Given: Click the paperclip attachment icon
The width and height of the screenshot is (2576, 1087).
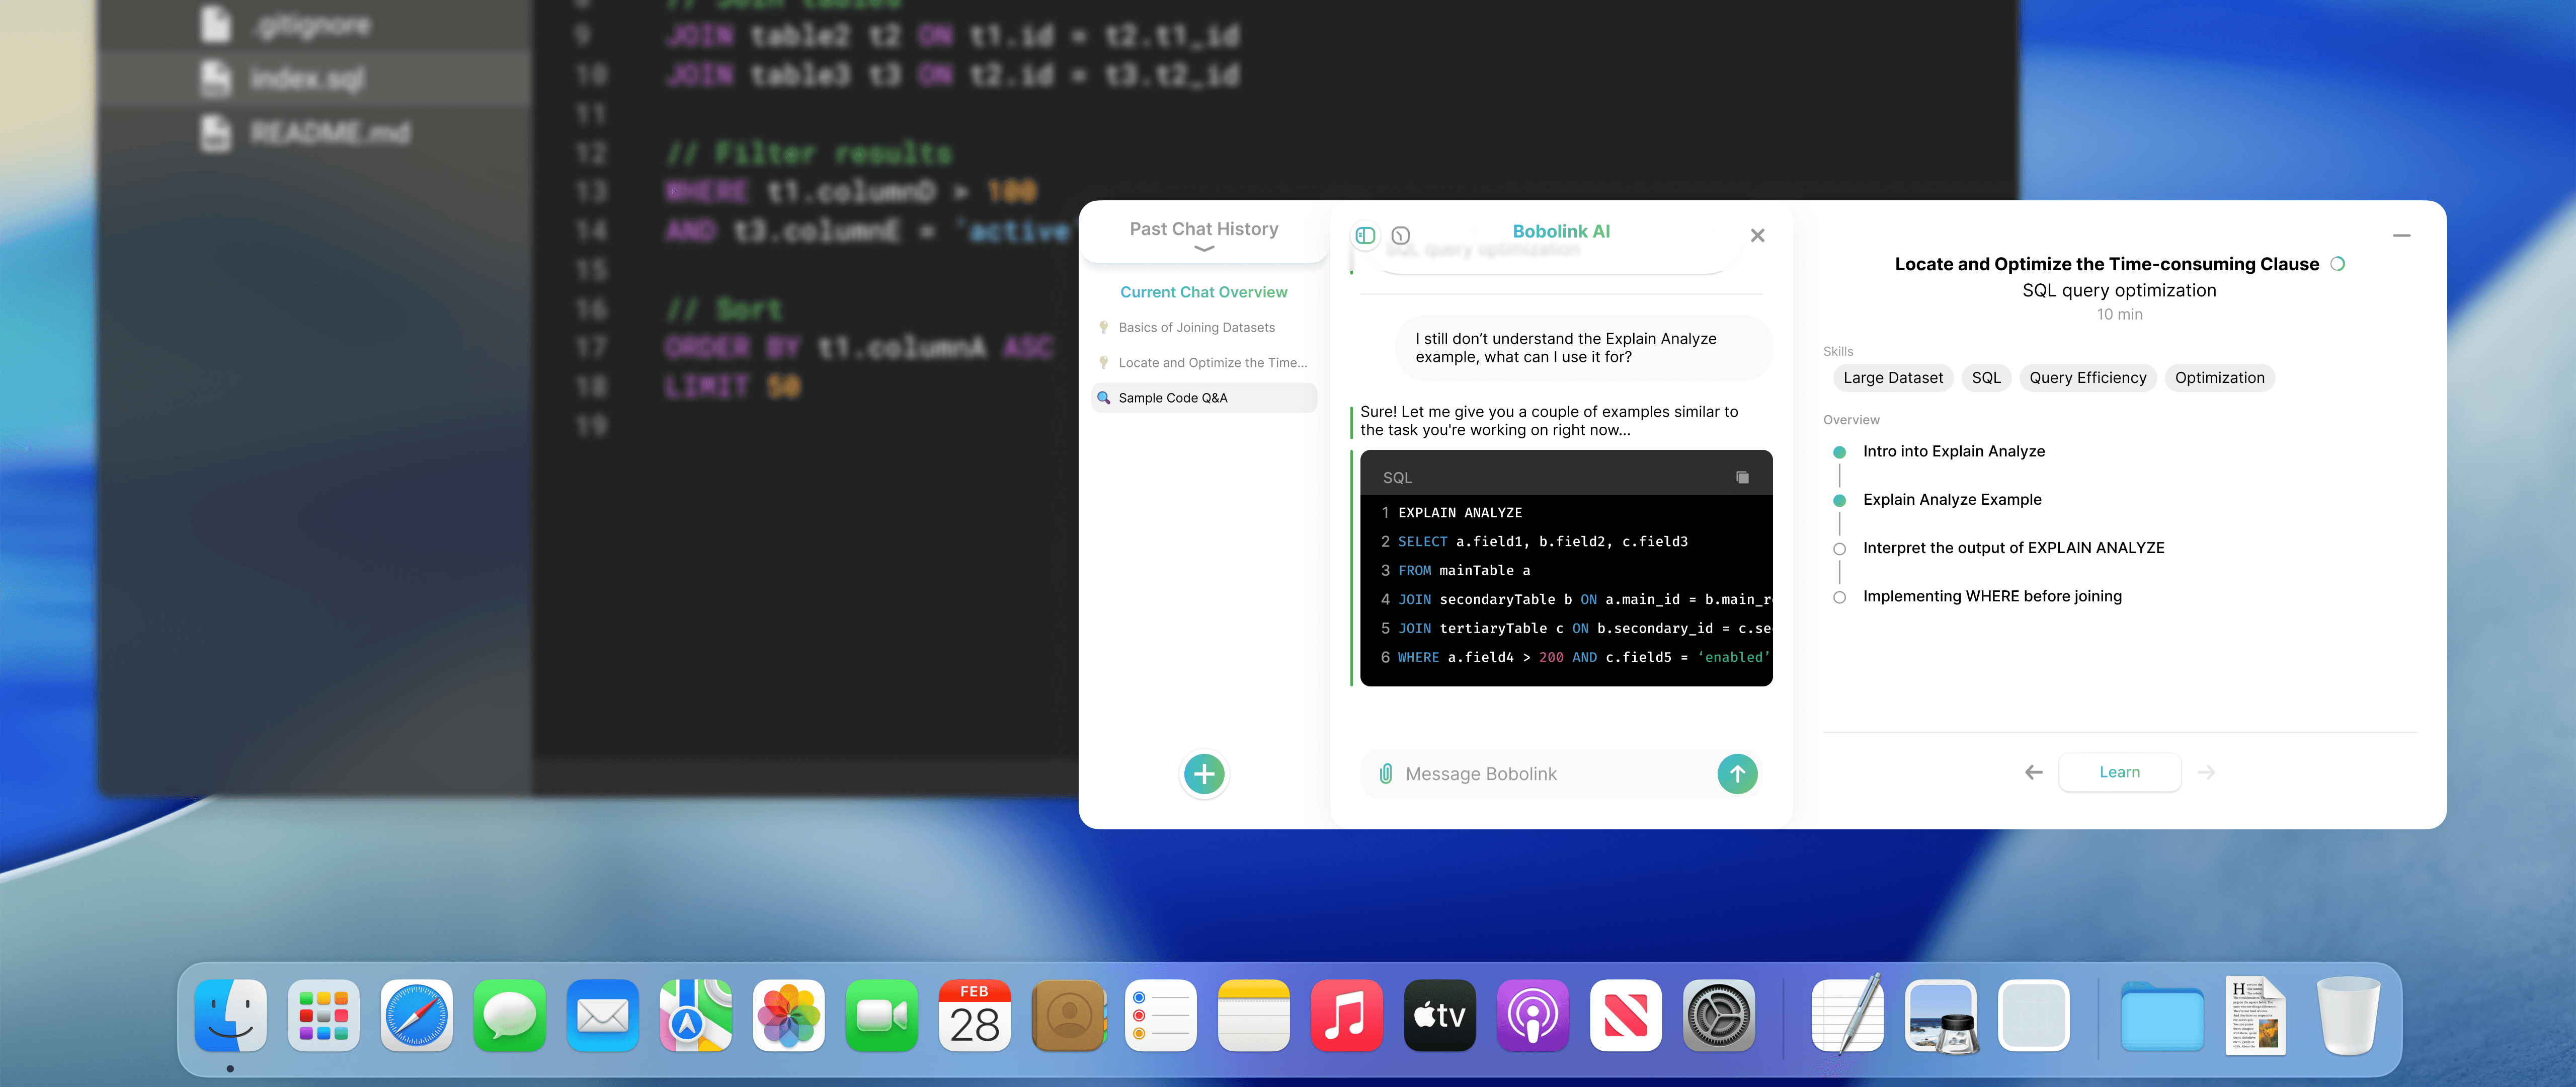Looking at the screenshot, I should (x=1385, y=773).
